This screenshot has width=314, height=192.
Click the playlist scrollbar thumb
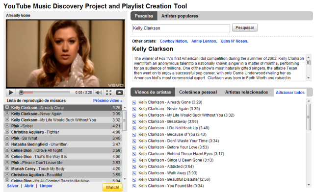(125, 120)
